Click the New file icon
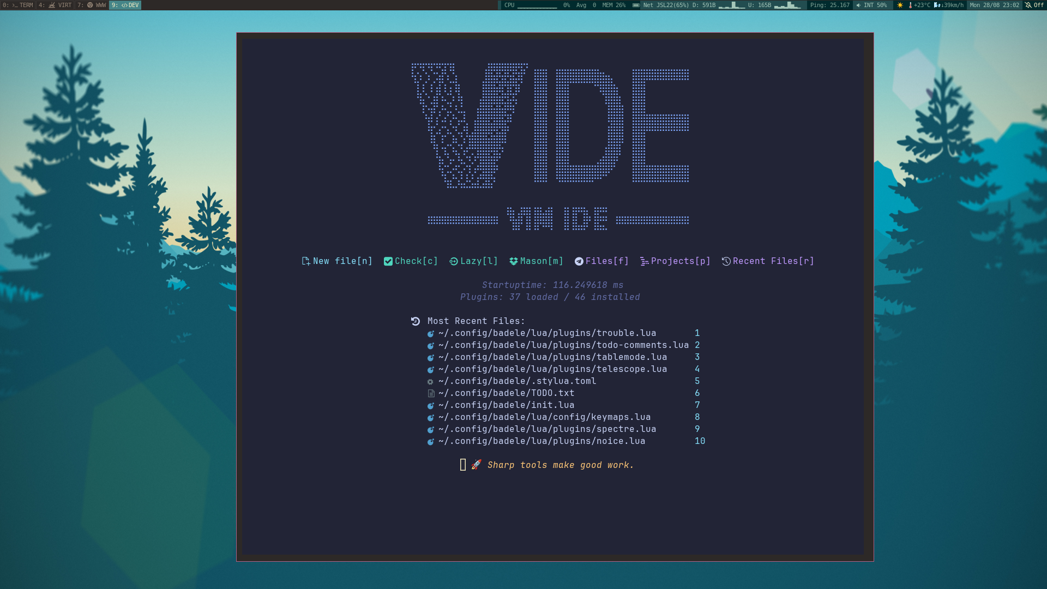1047x589 pixels. pyautogui.click(x=306, y=261)
